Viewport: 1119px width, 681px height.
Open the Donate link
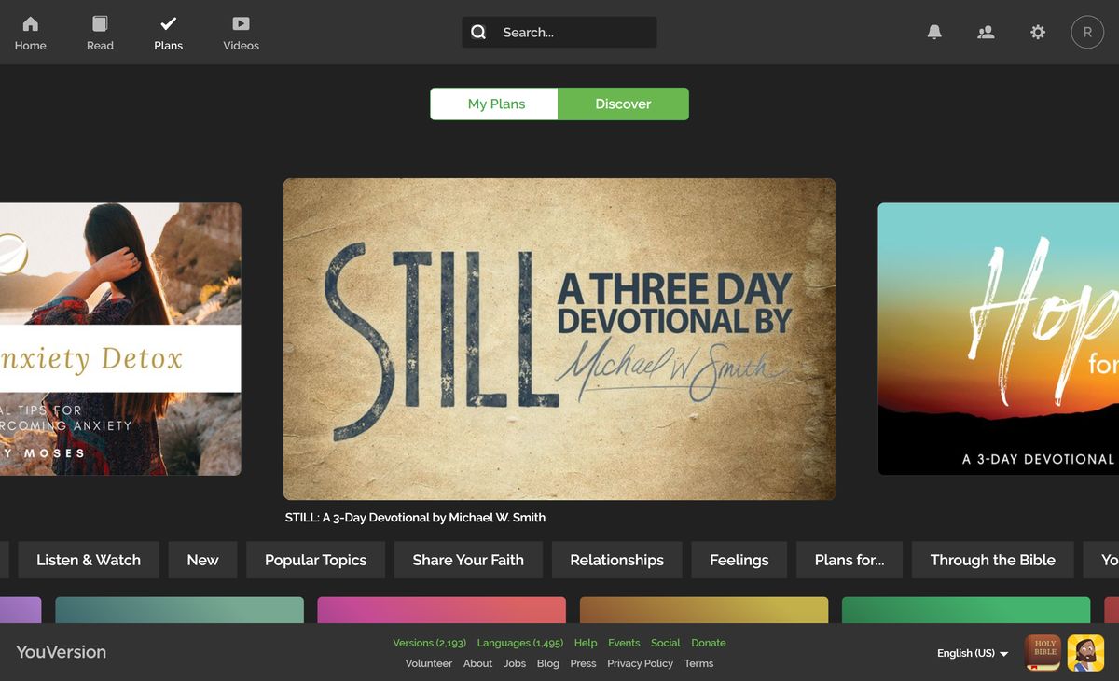click(x=708, y=643)
